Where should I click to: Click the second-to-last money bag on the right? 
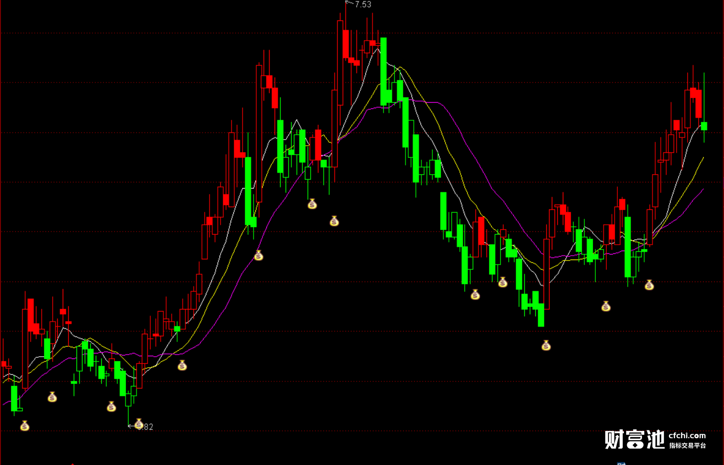click(x=606, y=306)
